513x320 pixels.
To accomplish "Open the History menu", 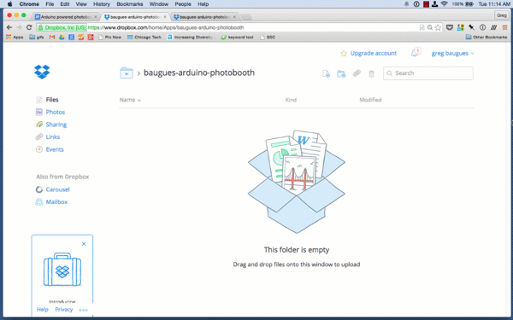I will [102, 4].
